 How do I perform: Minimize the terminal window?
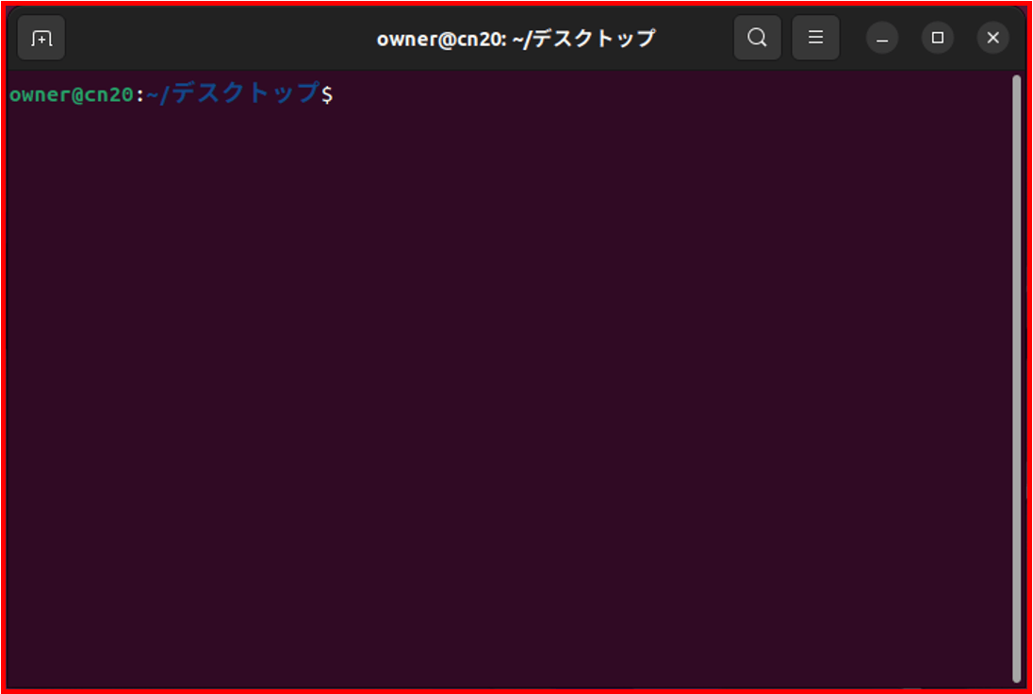882,39
